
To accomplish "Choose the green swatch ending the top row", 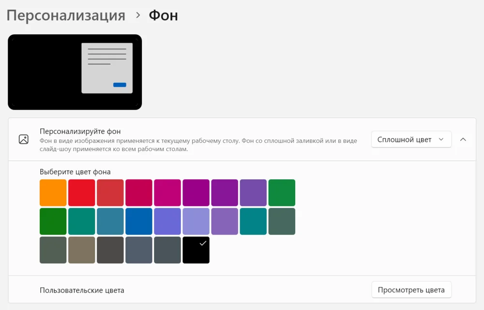I will 282,193.
